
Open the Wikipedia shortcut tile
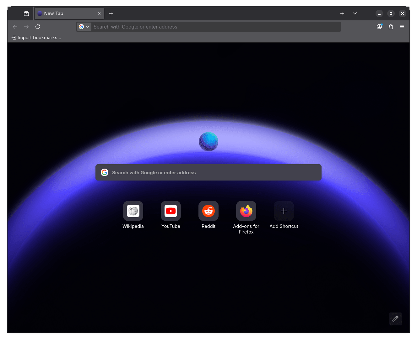133,211
